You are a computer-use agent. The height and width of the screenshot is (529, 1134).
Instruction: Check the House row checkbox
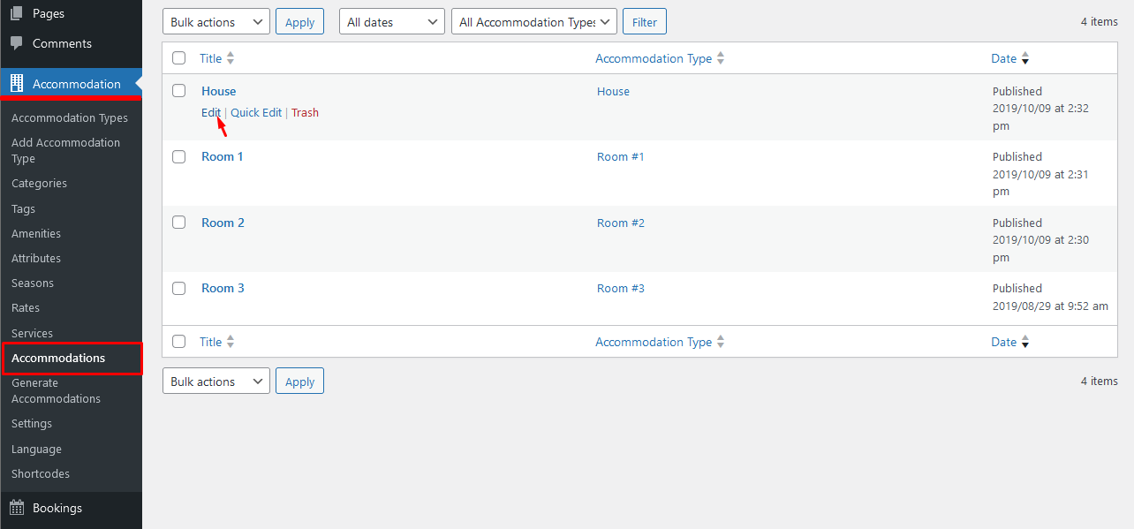[179, 91]
